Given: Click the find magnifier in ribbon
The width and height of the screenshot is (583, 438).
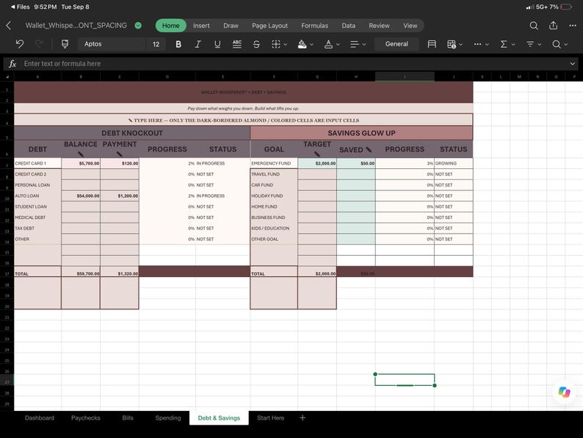Looking at the screenshot, I should click(557, 44).
